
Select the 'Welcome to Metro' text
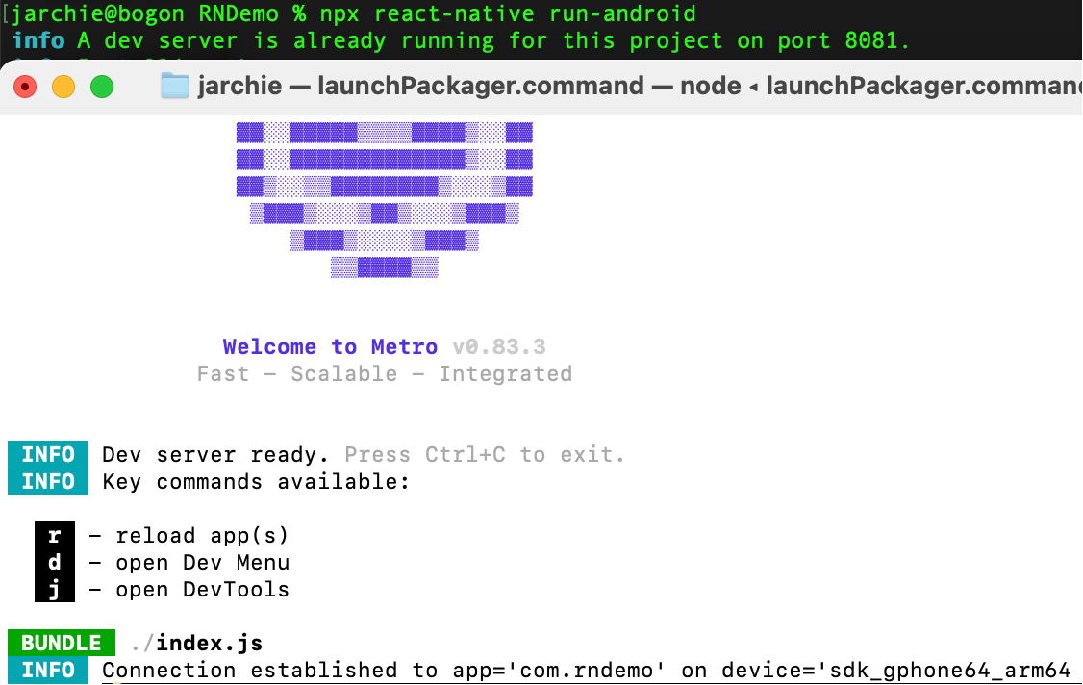(x=330, y=346)
